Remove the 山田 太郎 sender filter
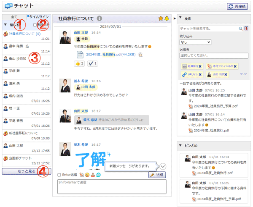This screenshot has width=253, height=207. tap(226, 74)
